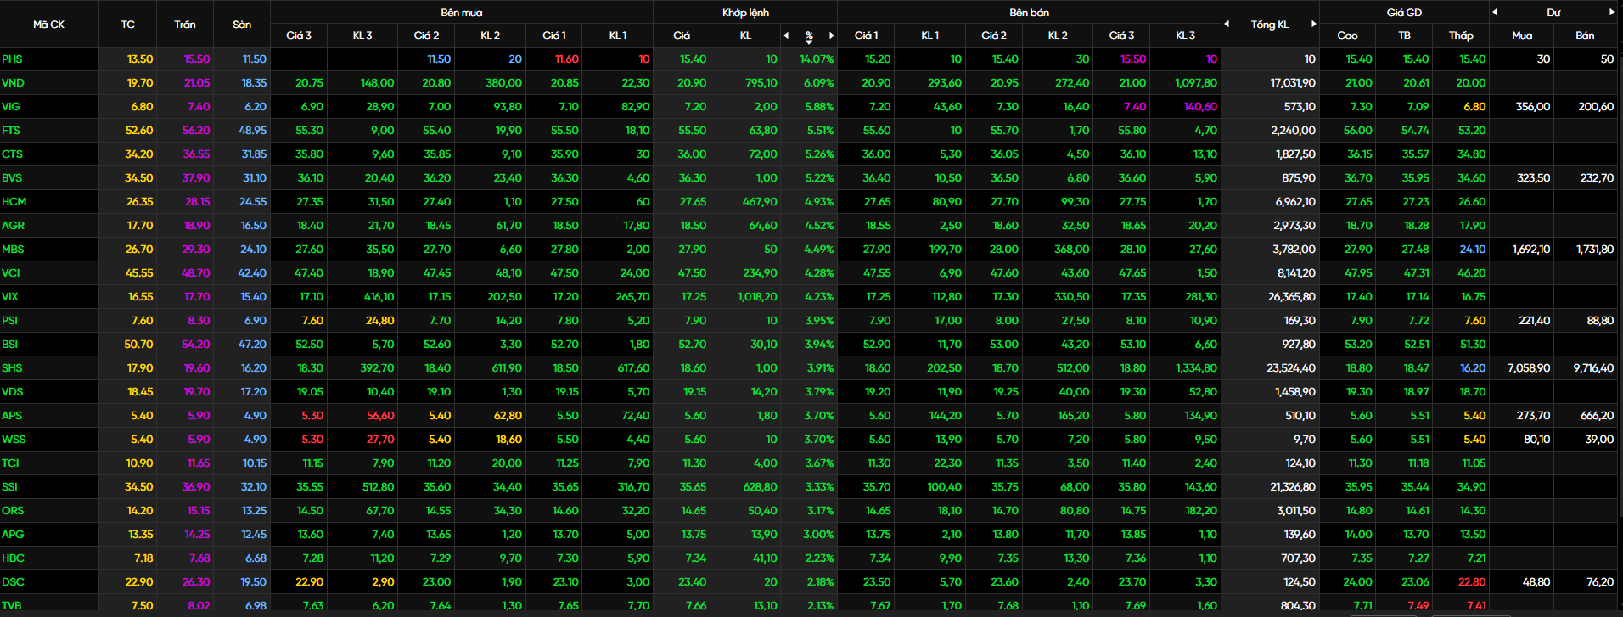Click VCI floor price 42.40

[252, 273]
